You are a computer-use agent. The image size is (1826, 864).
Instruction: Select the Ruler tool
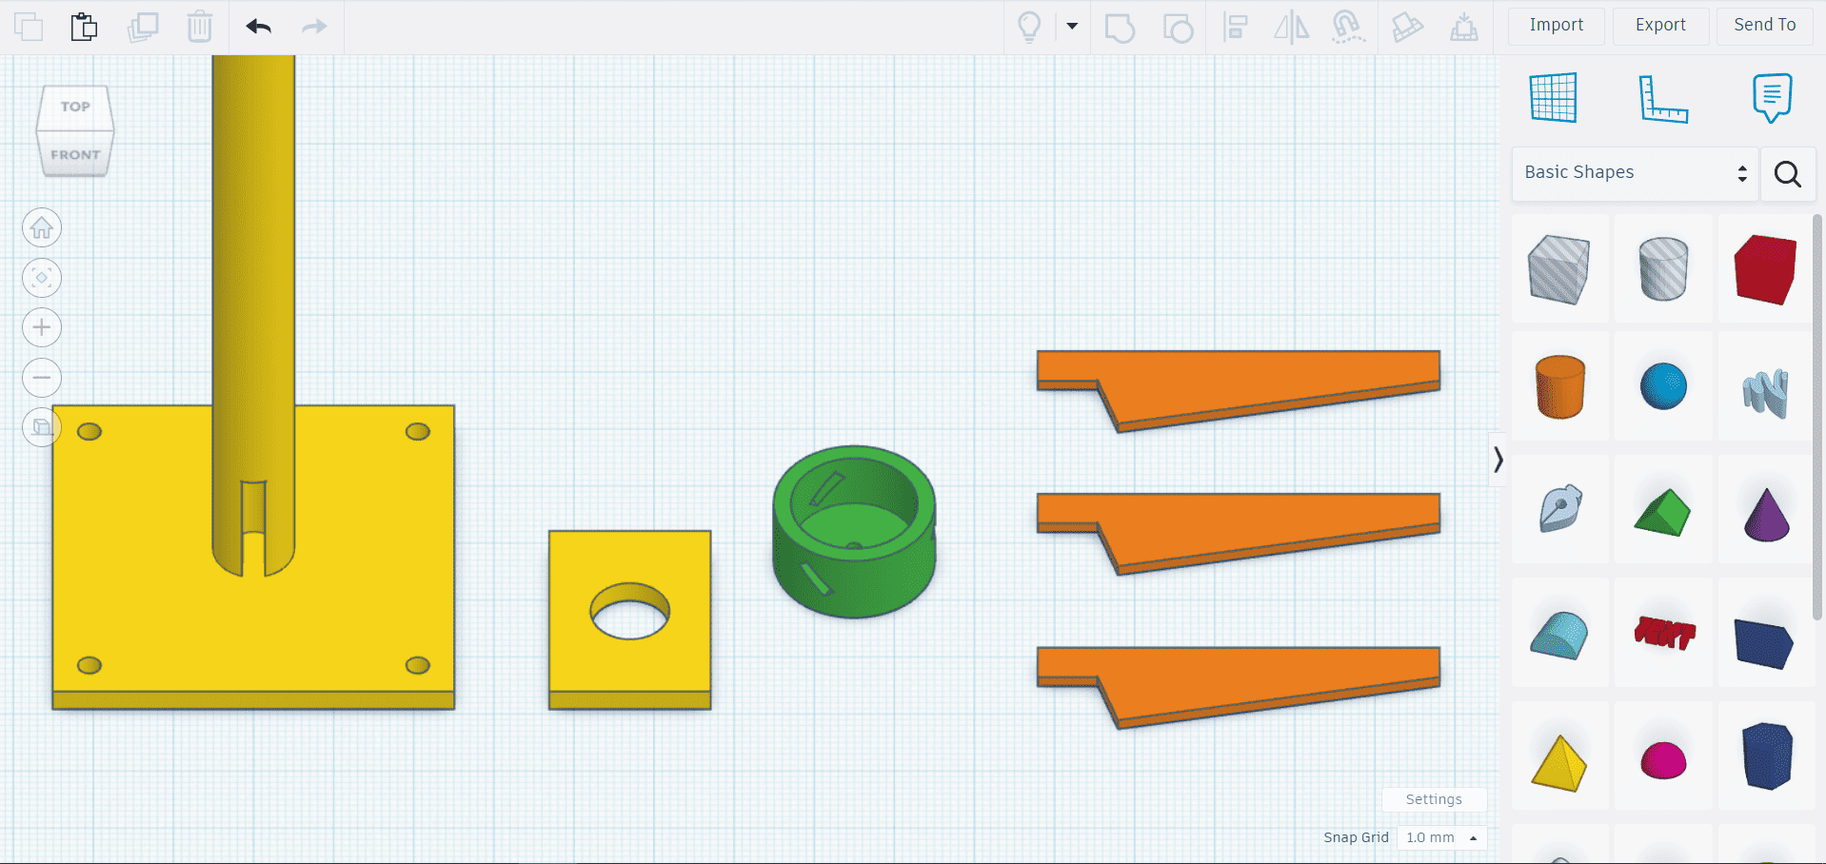tap(1662, 99)
